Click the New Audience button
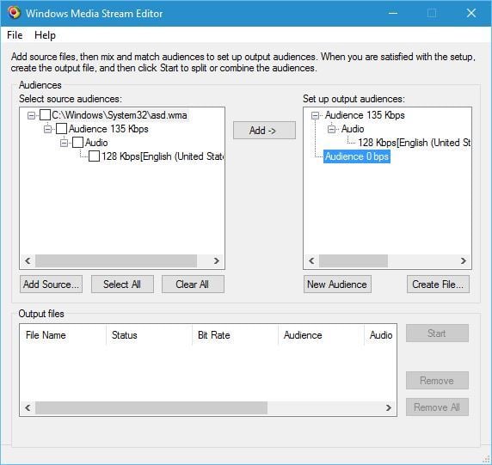Viewport: 492px width, 465px height. [337, 285]
